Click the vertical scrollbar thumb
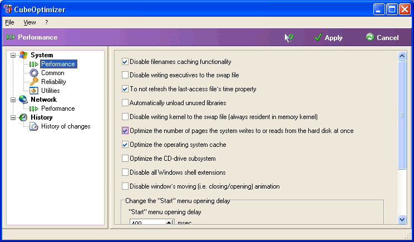Screen dimensions: 414x242 pos(402,115)
